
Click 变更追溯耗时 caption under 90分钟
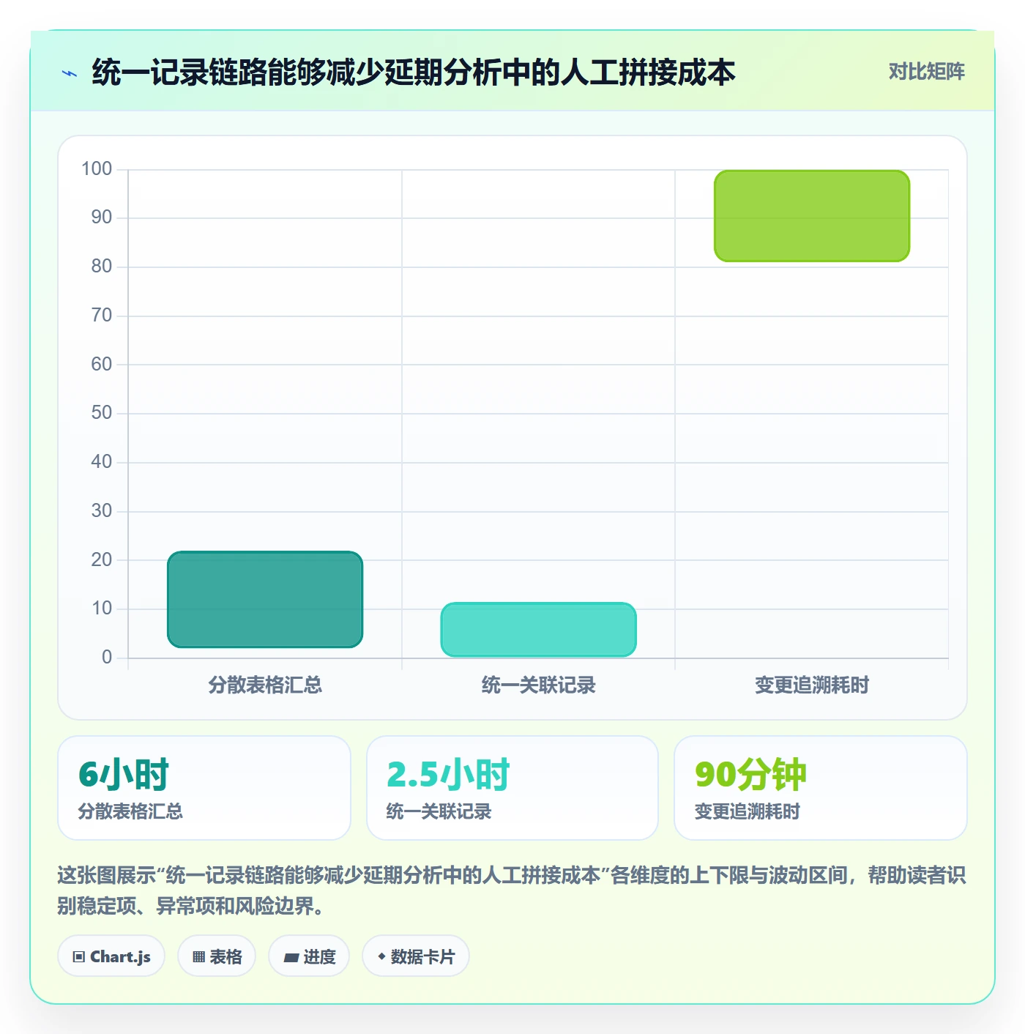point(747,811)
